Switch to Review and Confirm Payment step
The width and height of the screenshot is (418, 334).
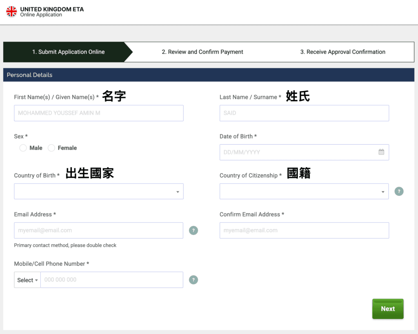[x=202, y=52]
